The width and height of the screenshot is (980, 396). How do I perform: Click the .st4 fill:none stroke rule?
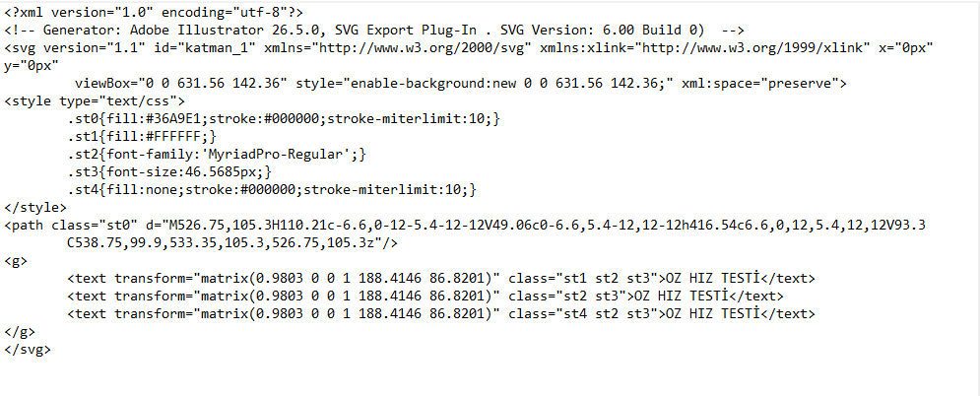pyautogui.click(x=272, y=190)
